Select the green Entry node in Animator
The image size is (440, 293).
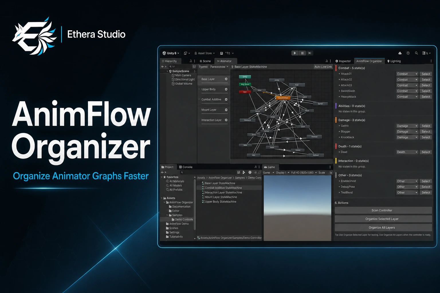[x=245, y=77]
